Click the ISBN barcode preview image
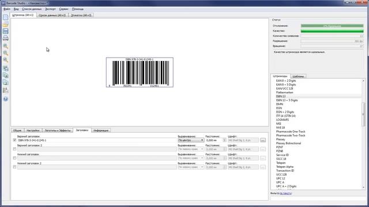This screenshot has width=369, height=207. tap(140, 72)
